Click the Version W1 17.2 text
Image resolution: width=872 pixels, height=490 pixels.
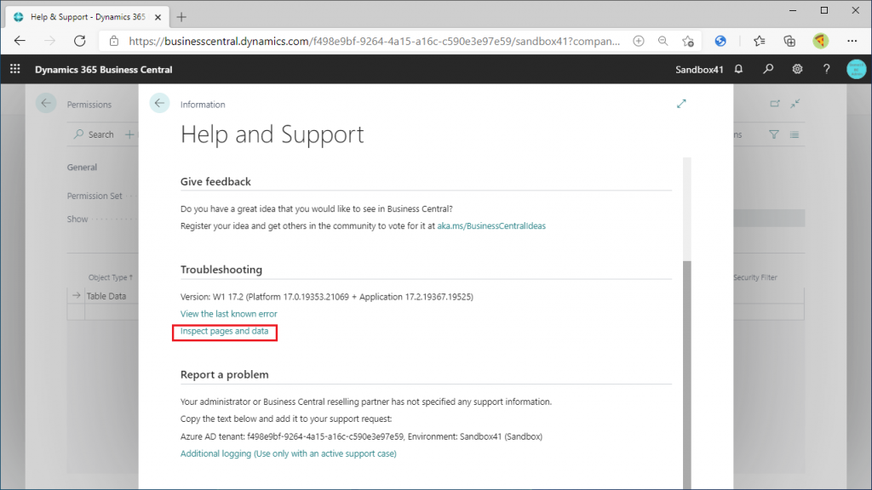click(326, 297)
